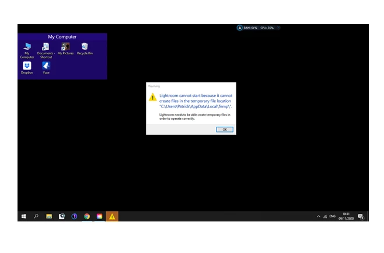Viewport: 384px width, 253px height.
Task: Launch Dropbox from the desktop
Action: (27, 68)
